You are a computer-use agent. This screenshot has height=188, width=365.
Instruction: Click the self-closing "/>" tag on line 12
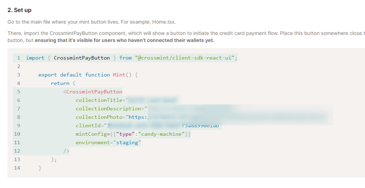66,151
